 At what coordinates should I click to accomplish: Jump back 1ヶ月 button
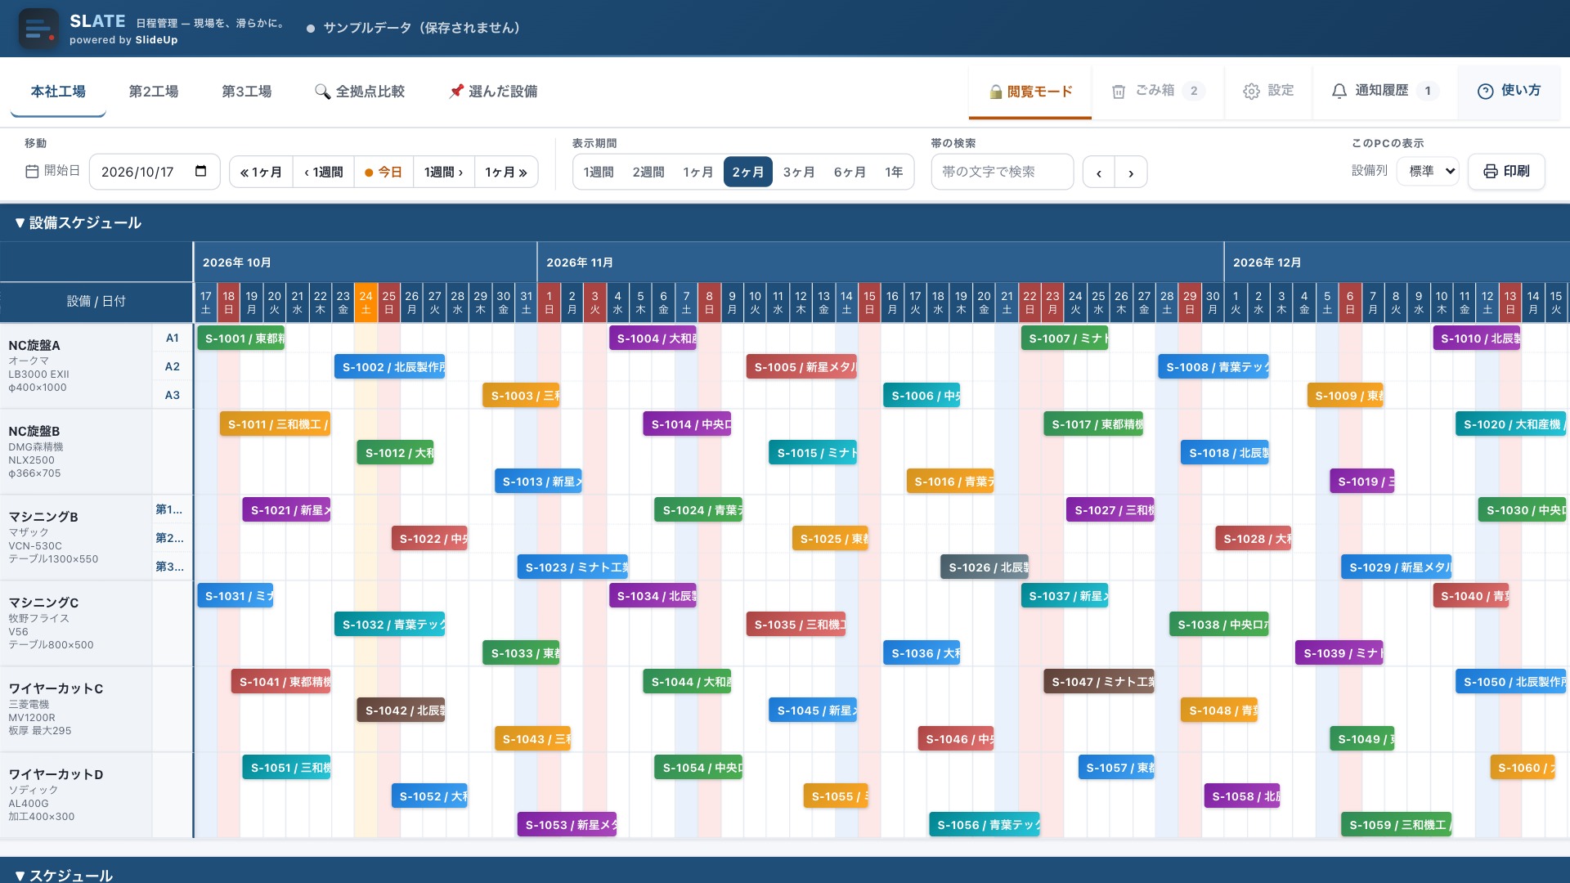tap(261, 172)
